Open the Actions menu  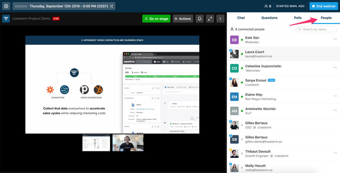click(183, 19)
